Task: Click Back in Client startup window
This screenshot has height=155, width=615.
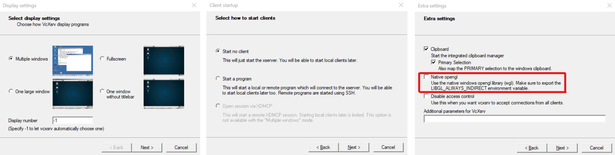Action: [x=323, y=147]
